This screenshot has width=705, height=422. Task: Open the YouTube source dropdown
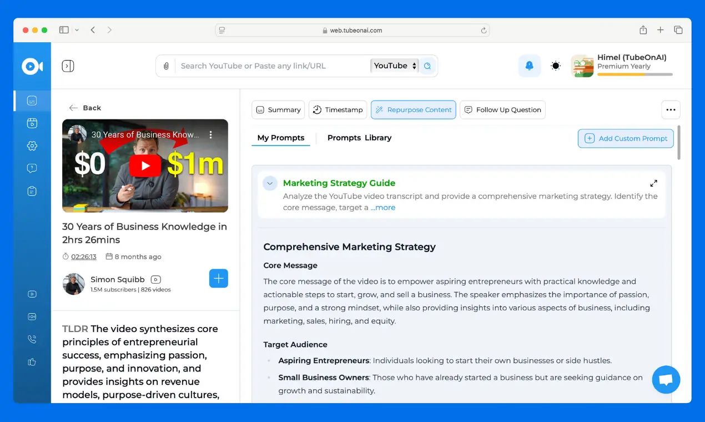click(395, 66)
